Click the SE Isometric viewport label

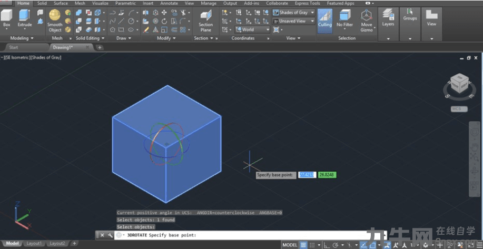tap(17, 57)
